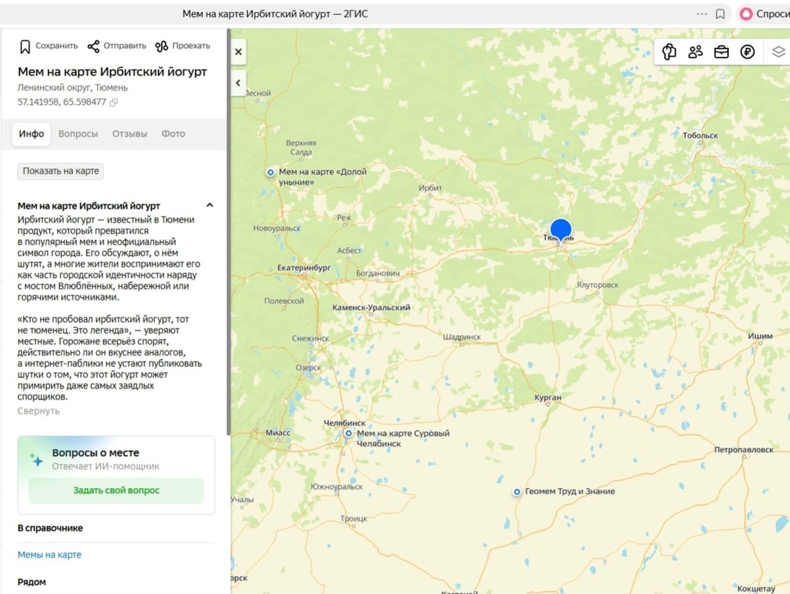Click the side panel vertical scrollbar
790x594 pixels.
228,230
